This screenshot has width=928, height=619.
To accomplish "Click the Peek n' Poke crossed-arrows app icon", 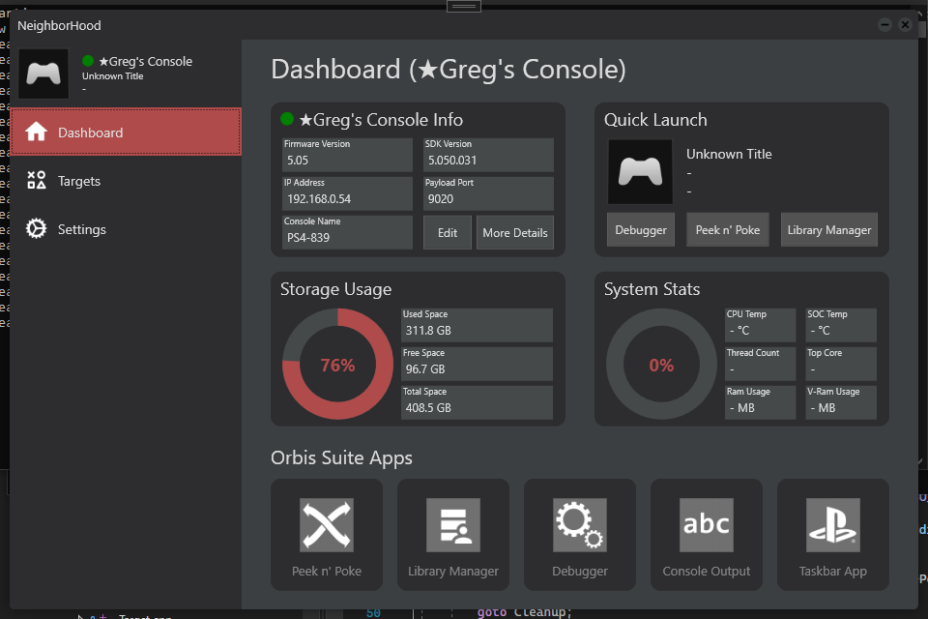I will 327,525.
